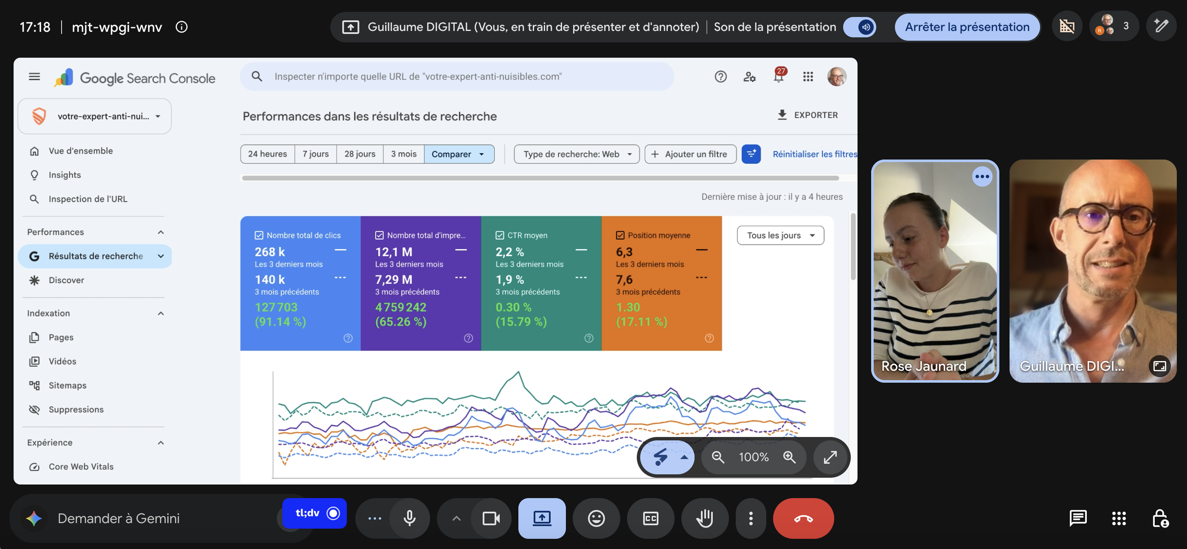1187x549 pixels.
Task: Open emoji reactions in Meet
Action: pos(596,518)
